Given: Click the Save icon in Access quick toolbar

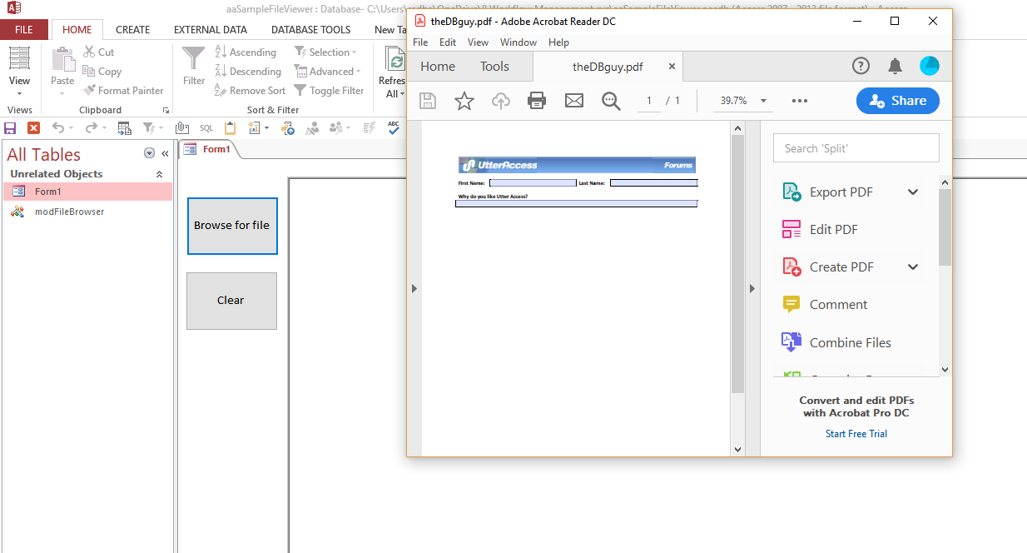Looking at the screenshot, I should [x=10, y=127].
